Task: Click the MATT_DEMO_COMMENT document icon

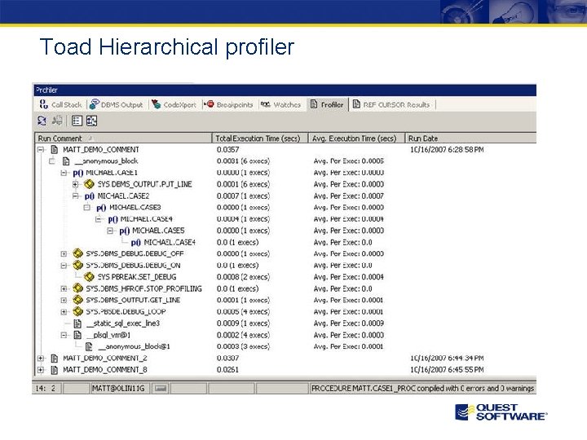Action: point(55,150)
